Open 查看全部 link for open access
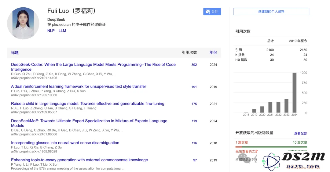 click(x=301, y=133)
